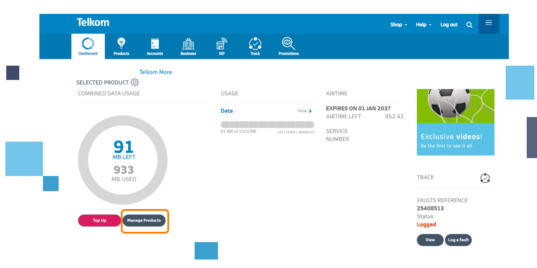
Task: Open the Dashboard tab
Action: coord(88,46)
